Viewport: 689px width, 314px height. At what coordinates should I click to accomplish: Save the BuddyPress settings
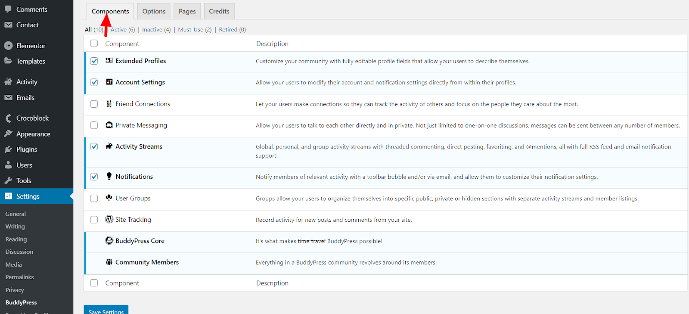click(x=106, y=310)
